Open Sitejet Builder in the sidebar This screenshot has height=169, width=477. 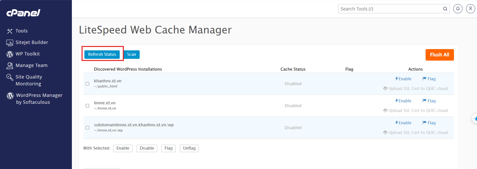[x=32, y=42]
